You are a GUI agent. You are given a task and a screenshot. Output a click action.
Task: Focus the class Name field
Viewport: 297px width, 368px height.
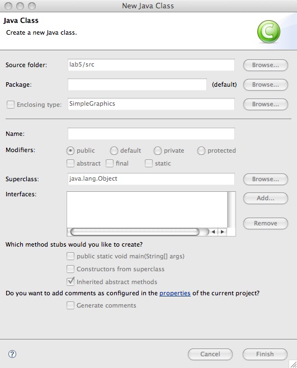coord(151,134)
